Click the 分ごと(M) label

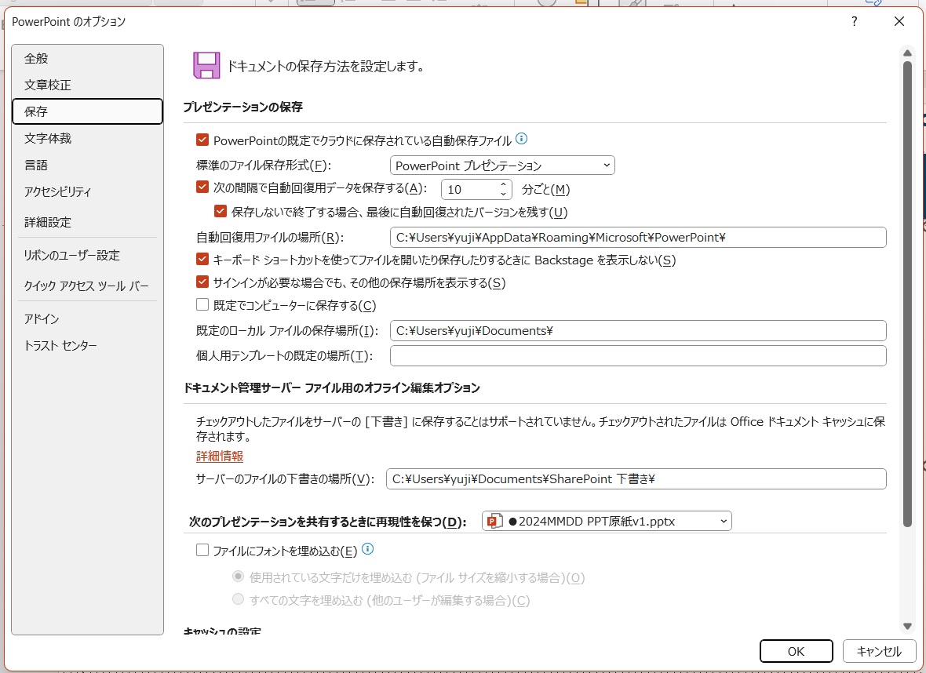(x=545, y=190)
